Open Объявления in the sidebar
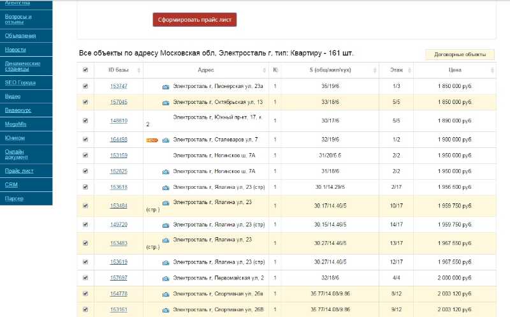The height and width of the screenshot is (317, 510). click(x=20, y=36)
